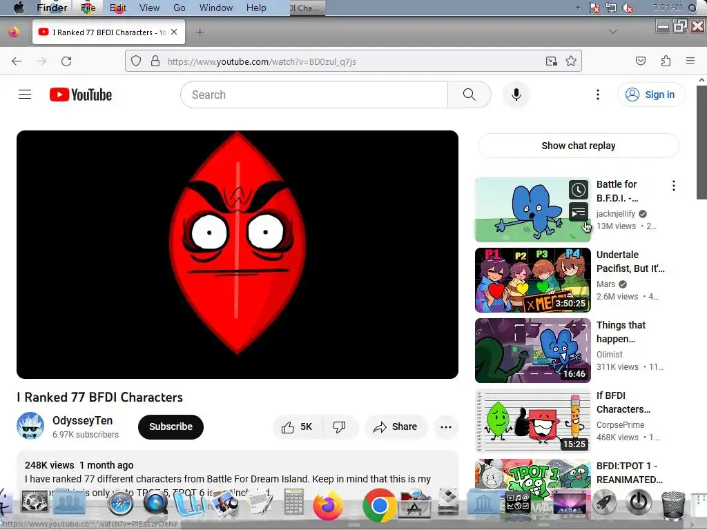Visit jacknjellify channel name
Screen dimensions: 707x530
pyautogui.click(x=615, y=214)
